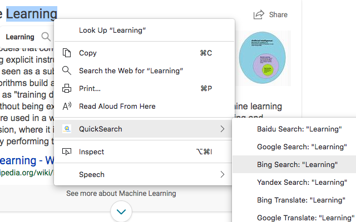Viewport: 356px width, 222px height.
Task: Click the search magnifier next to Learning tab
Action: (x=46, y=37)
